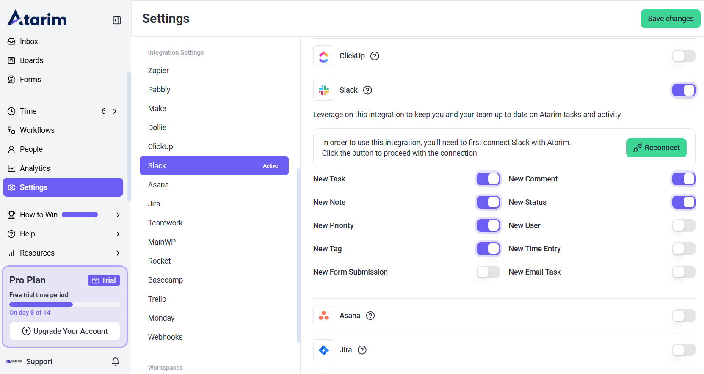Viewport: 704px width, 374px height.
Task: Collapse the sidebar with the panel icon
Action: pyautogui.click(x=117, y=20)
